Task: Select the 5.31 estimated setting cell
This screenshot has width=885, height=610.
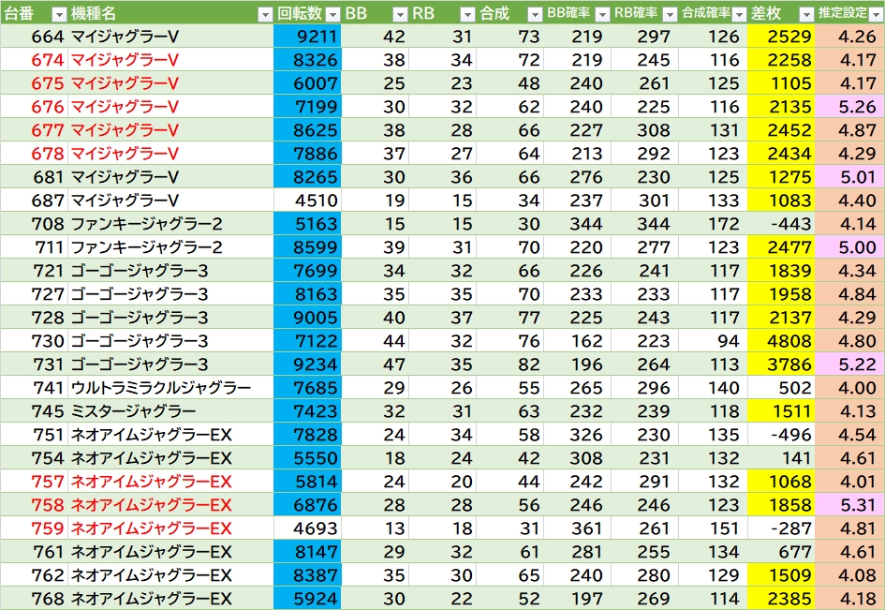Action: pyautogui.click(x=850, y=505)
